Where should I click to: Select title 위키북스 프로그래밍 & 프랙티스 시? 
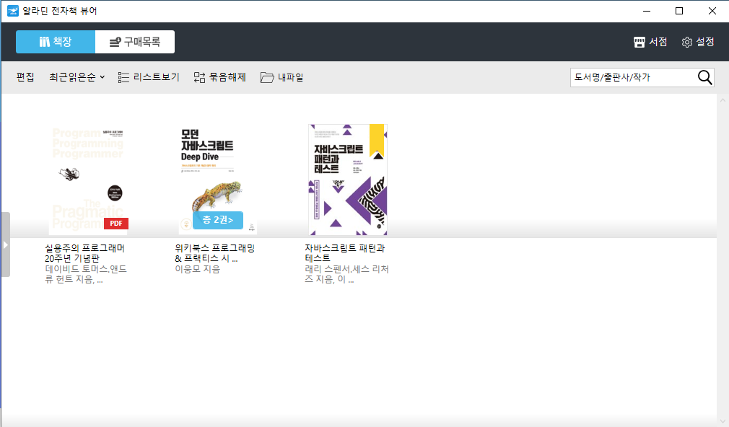(215, 253)
